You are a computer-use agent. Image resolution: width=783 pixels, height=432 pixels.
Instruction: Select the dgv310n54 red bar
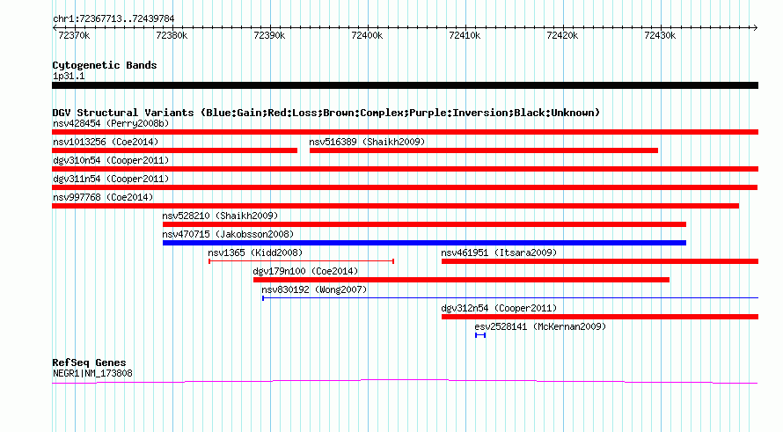[405, 169]
